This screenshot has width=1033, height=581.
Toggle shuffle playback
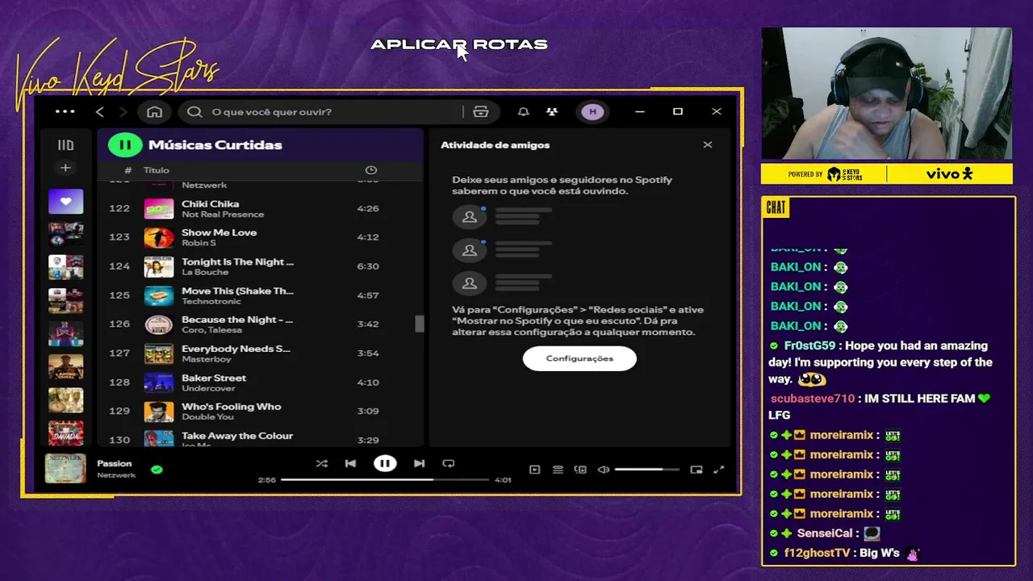click(x=322, y=463)
